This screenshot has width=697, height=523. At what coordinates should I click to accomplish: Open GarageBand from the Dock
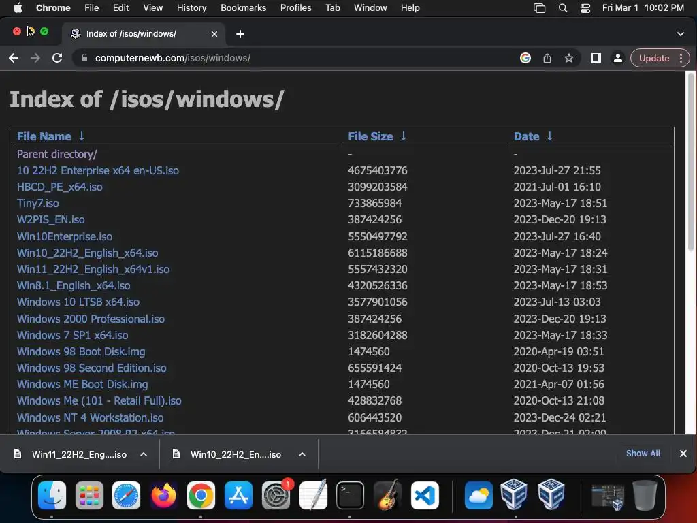pos(387,495)
